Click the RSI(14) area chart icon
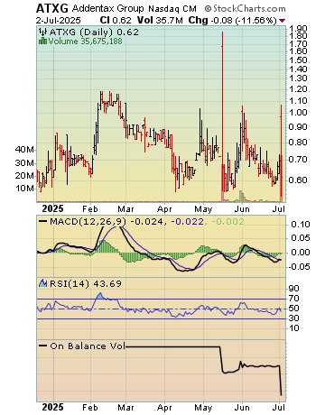The image size is (325, 415). coord(43,283)
